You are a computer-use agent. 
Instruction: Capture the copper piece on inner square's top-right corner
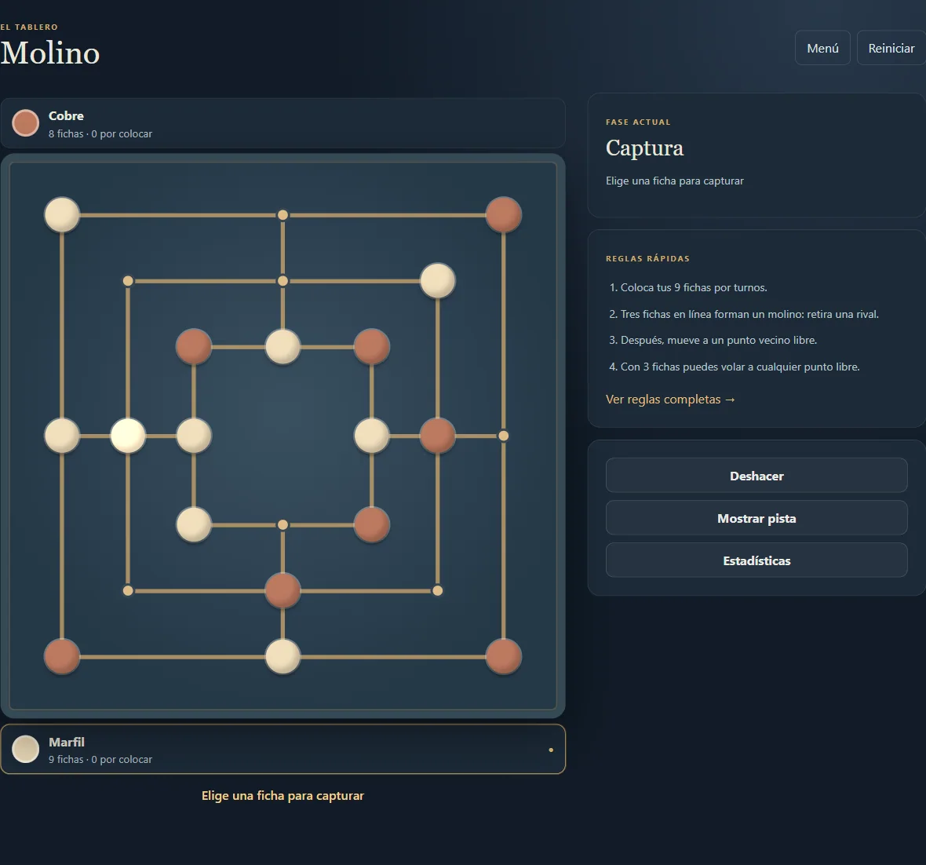(371, 347)
